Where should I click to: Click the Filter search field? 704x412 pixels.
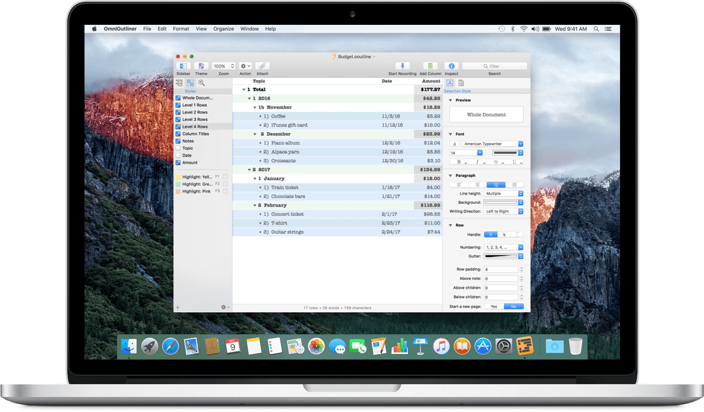click(494, 66)
